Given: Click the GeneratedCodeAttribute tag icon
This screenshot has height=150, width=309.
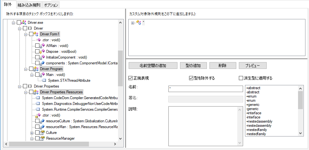Looking at the screenshot, I should tap(38, 98).
